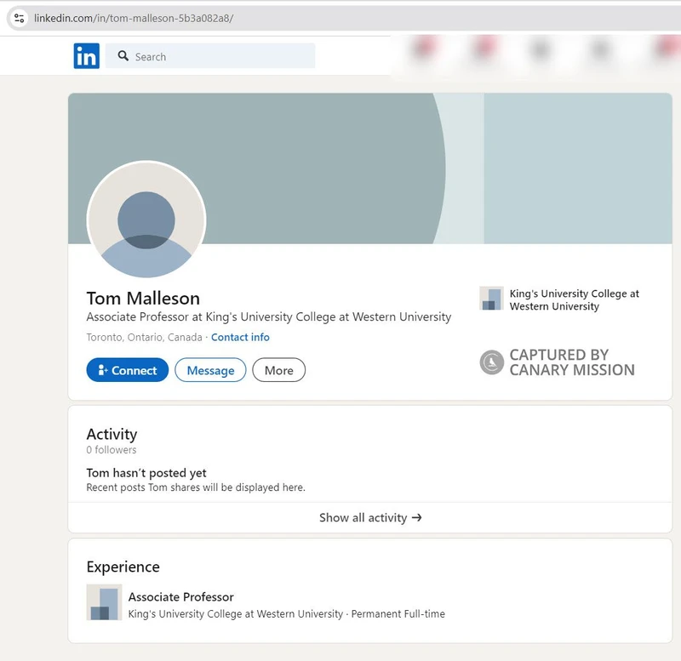Click the company logo in the Experience section

point(104,602)
